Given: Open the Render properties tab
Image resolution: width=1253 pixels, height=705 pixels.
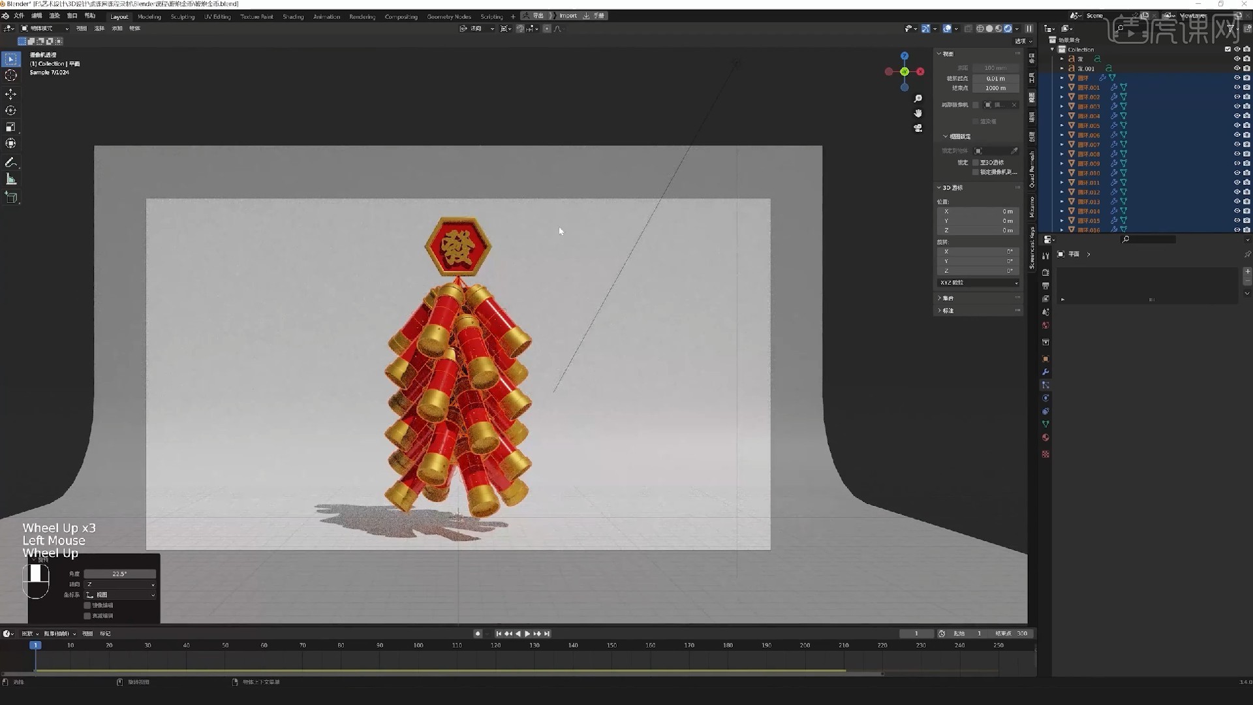Looking at the screenshot, I should point(1045,272).
